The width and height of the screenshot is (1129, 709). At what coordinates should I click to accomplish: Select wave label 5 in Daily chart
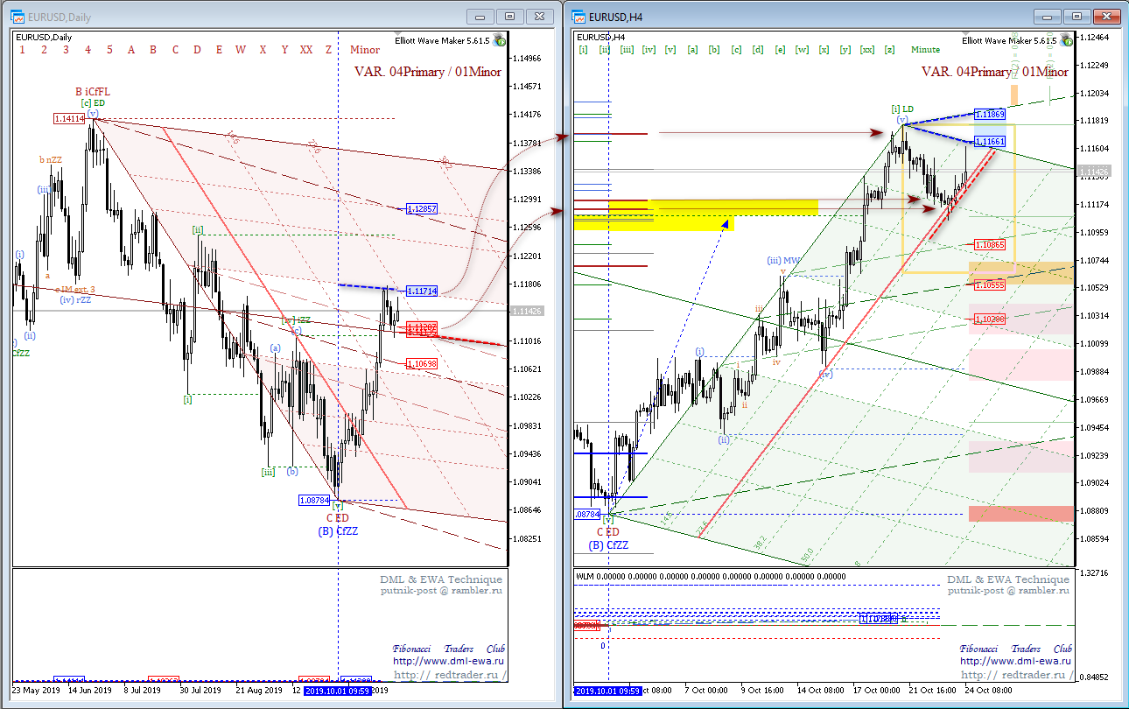(109, 50)
